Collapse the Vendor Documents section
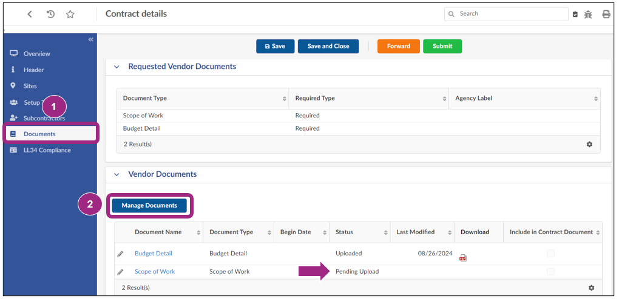Viewport: 619px width, 299px height. (117, 174)
